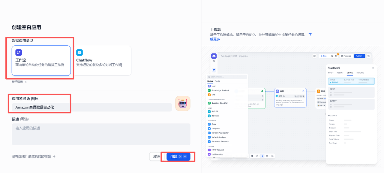Click GPT-4o model label in LLM node
Screen dimensions: 384x173
point(281,96)
